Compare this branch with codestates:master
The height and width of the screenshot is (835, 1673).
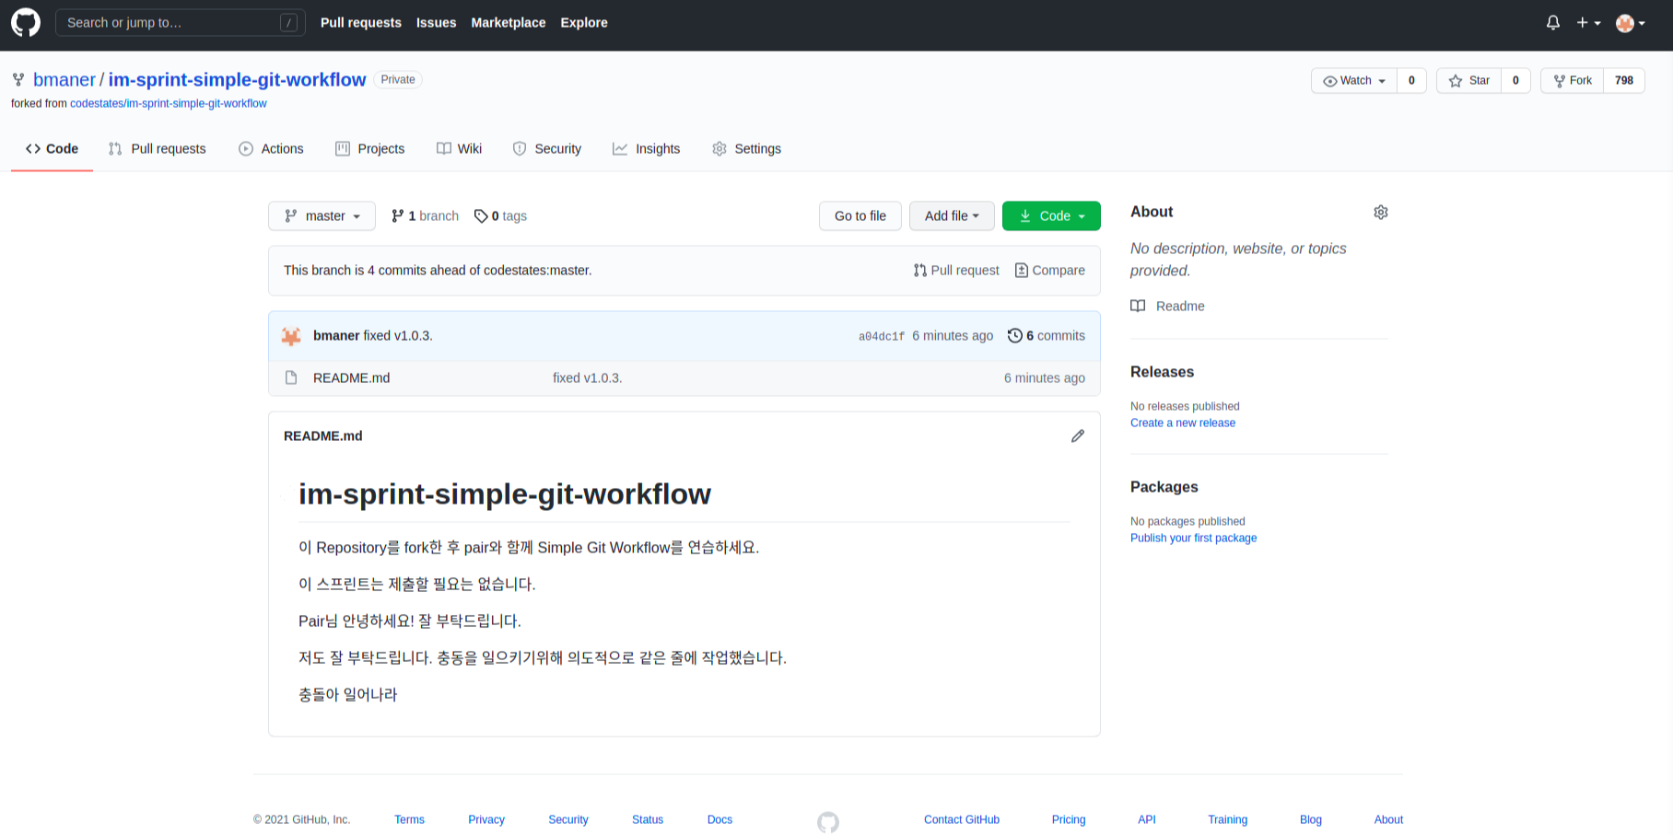click(x=1049, y=270)
